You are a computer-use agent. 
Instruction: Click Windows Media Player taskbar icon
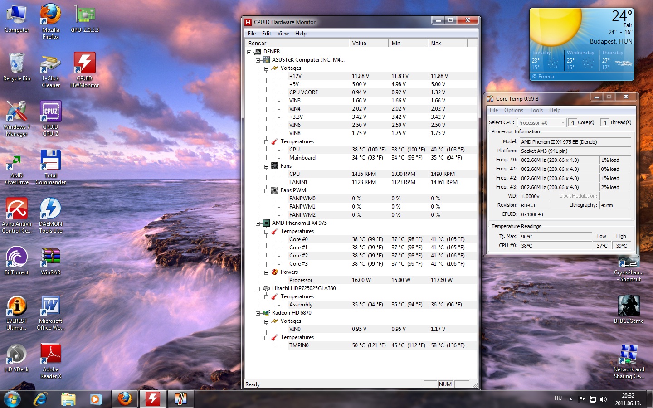[x=96, y=399]
